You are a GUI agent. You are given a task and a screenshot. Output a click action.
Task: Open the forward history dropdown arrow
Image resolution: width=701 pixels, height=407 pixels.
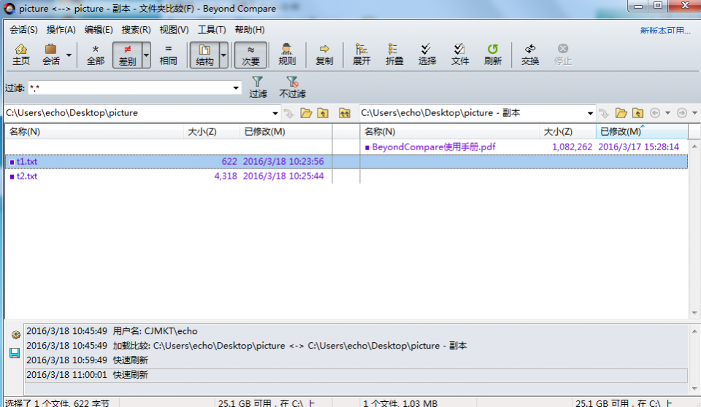click(694, 113)
